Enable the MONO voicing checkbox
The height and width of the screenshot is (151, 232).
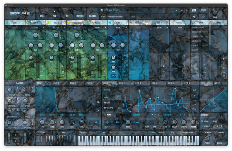click(202, 121)
